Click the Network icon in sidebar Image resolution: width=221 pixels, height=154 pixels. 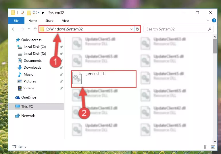point(18,116)
